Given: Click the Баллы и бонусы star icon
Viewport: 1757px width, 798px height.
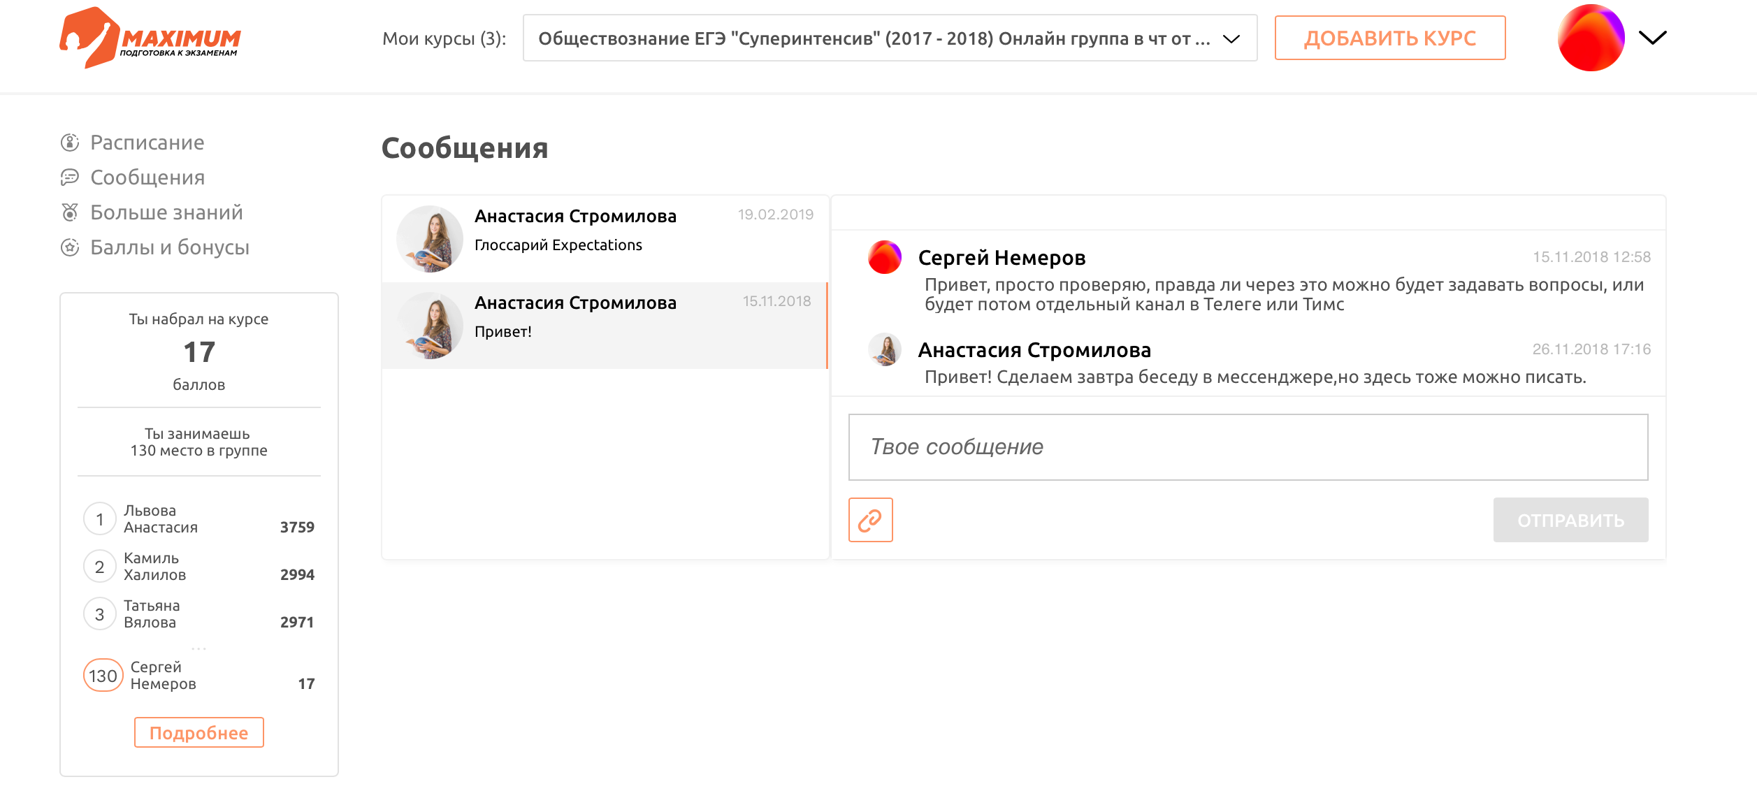Looking at the screenshot, I should (70, 247).
